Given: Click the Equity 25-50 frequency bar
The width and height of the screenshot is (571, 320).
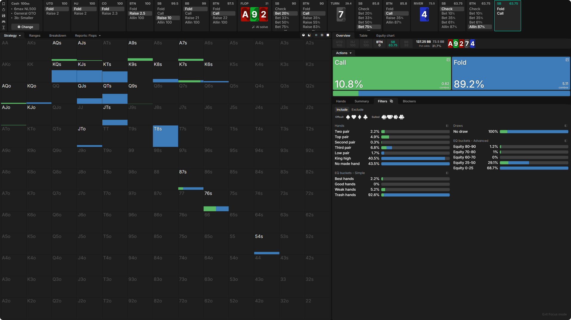Looking at the screenshot, I should point(534,163).
